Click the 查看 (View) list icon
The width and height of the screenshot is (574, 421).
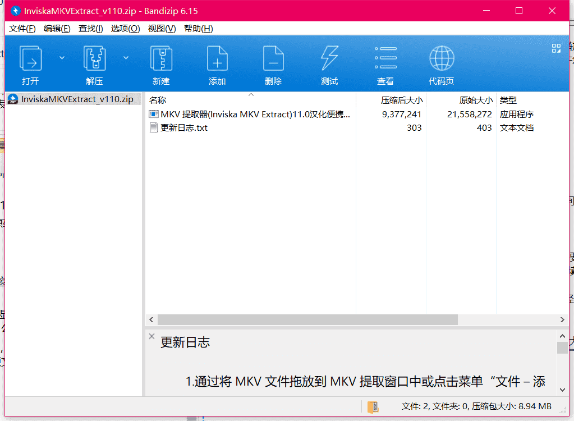coord(385,58)
